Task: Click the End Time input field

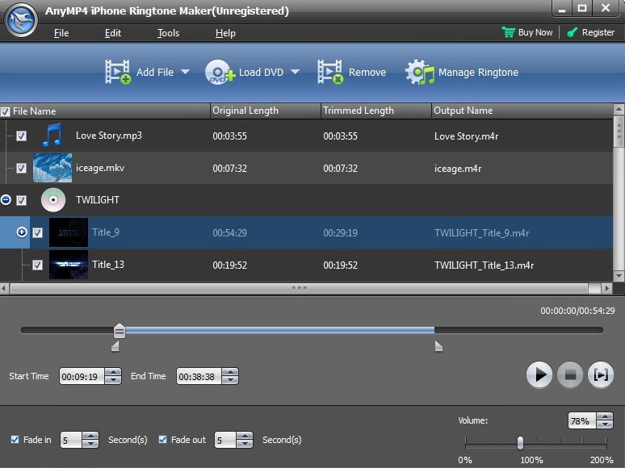Action: (199, 376)
